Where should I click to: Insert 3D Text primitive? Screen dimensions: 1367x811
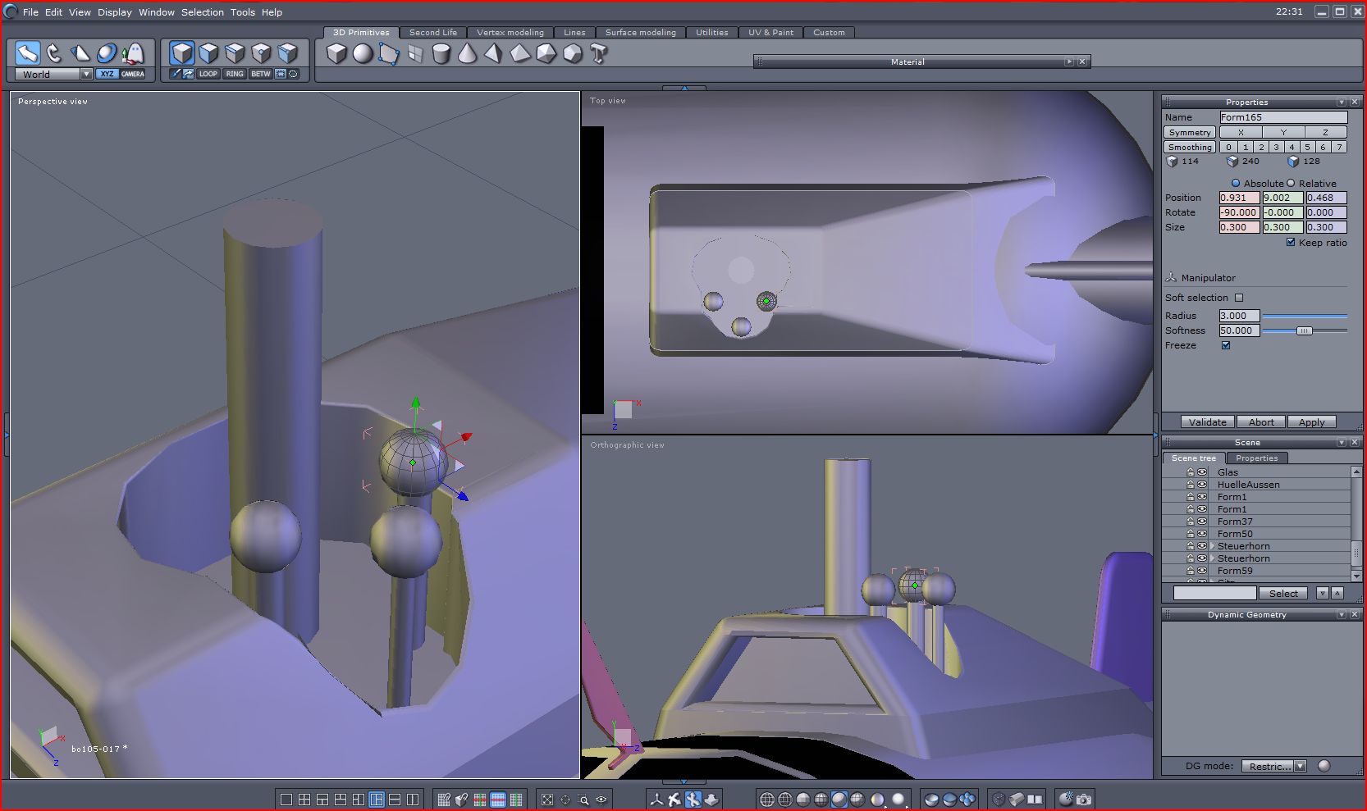(599, 54)
